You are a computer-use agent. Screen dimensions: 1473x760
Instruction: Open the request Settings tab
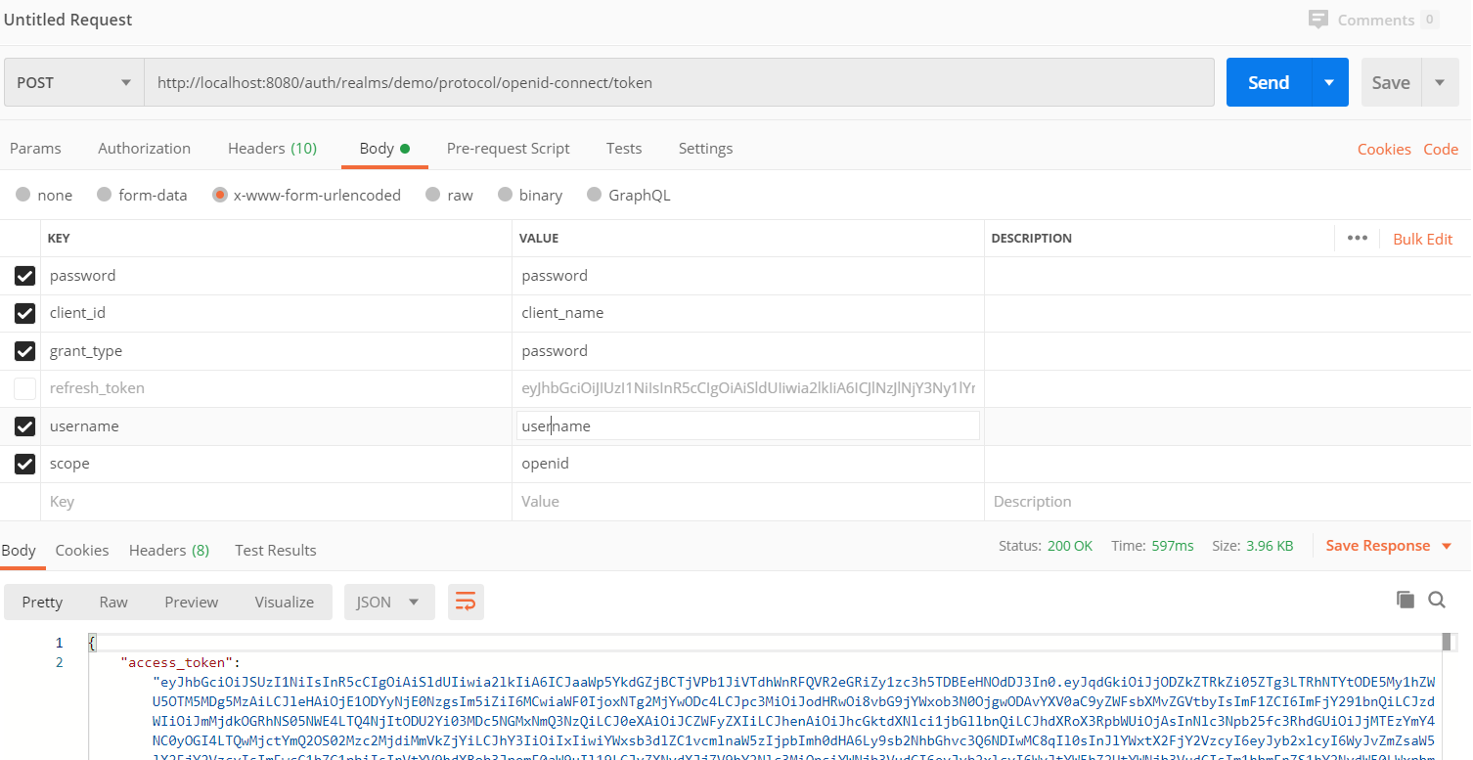(706, 149)
